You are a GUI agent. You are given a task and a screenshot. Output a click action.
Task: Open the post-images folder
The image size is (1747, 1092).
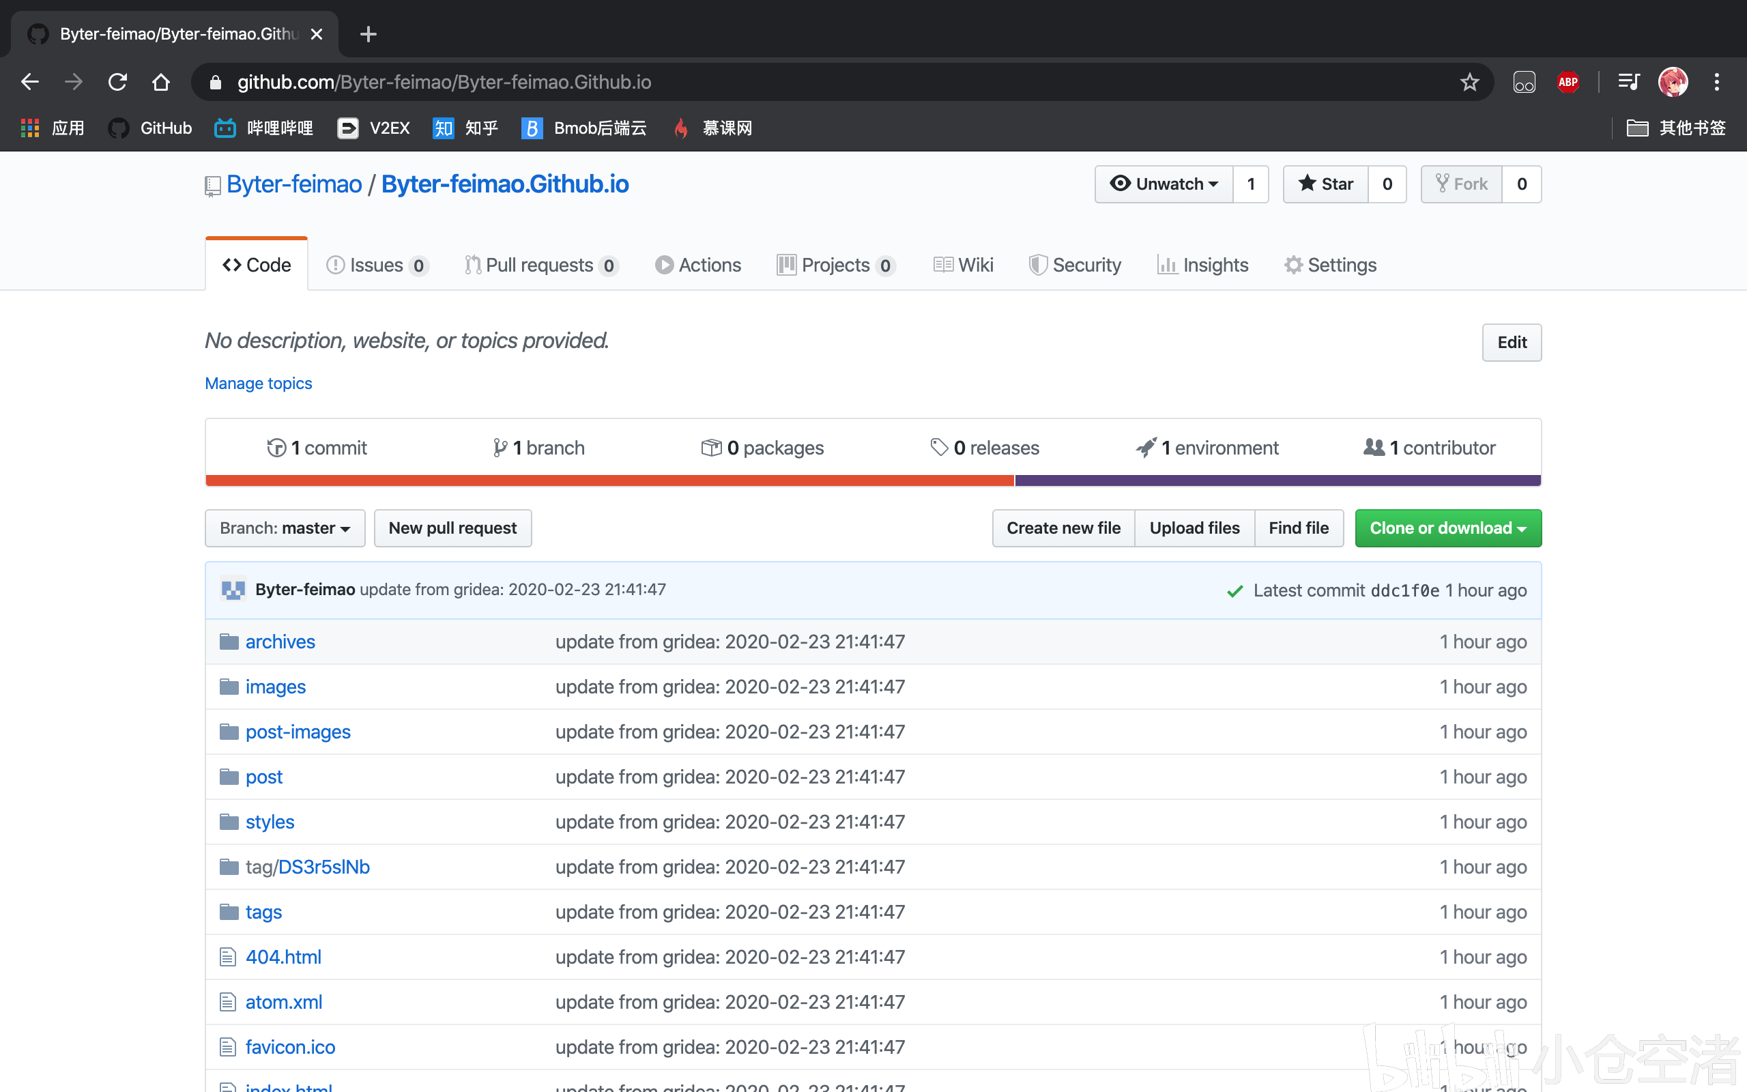pyautogui.click(x=298, y=732)
